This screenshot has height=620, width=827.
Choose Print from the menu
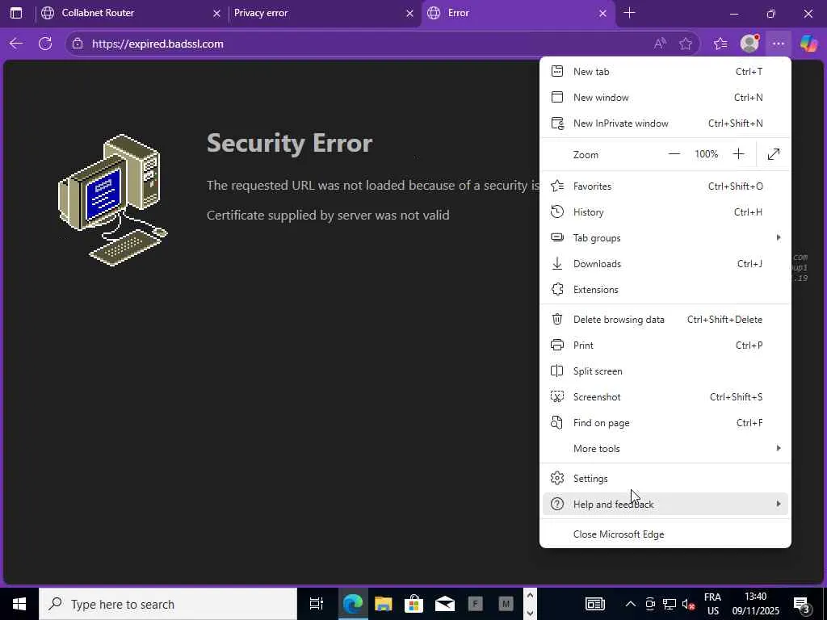665,346
